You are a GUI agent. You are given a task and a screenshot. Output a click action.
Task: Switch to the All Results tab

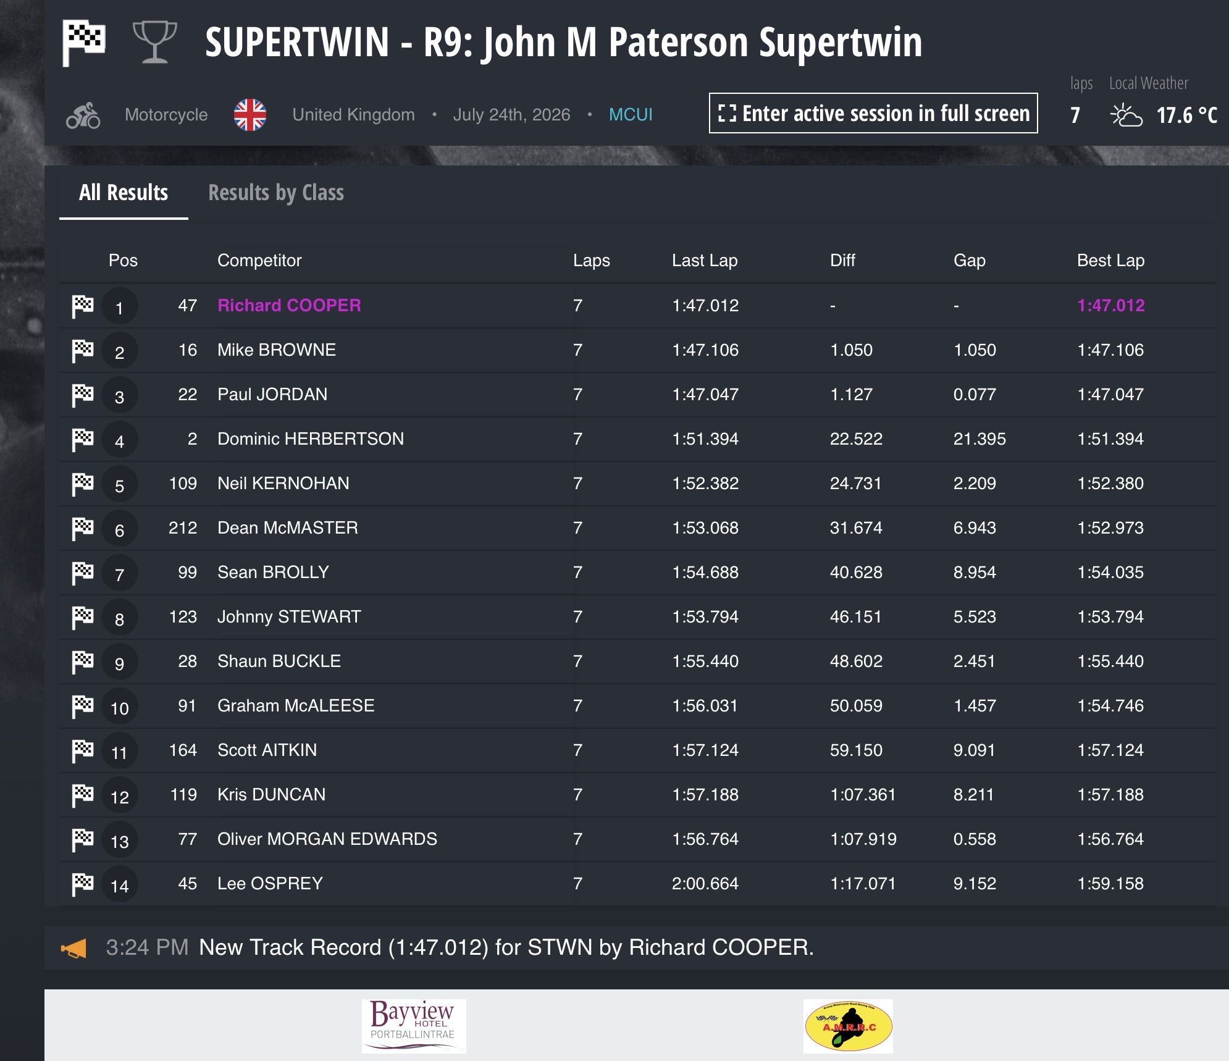124,193
